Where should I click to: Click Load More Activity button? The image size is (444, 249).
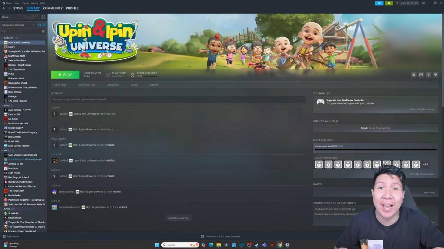coord(178,218)
